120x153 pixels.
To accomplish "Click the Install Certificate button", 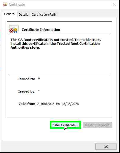I will 65,125.
